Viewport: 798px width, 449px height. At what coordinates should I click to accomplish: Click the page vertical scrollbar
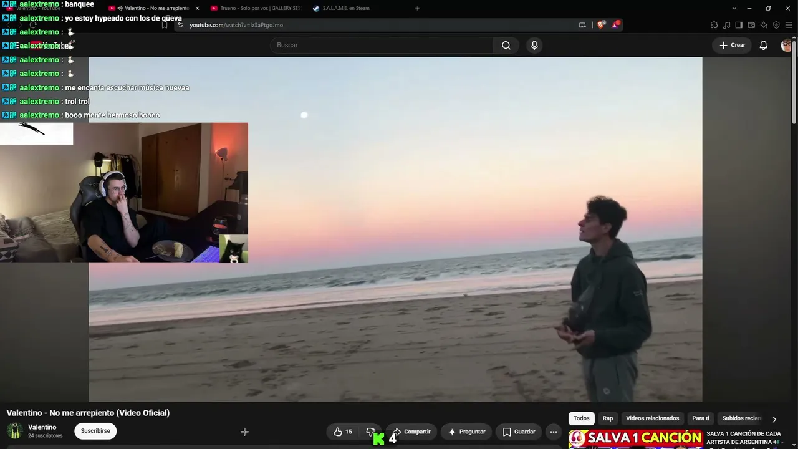pyautogui.click(x=794, y=81)
